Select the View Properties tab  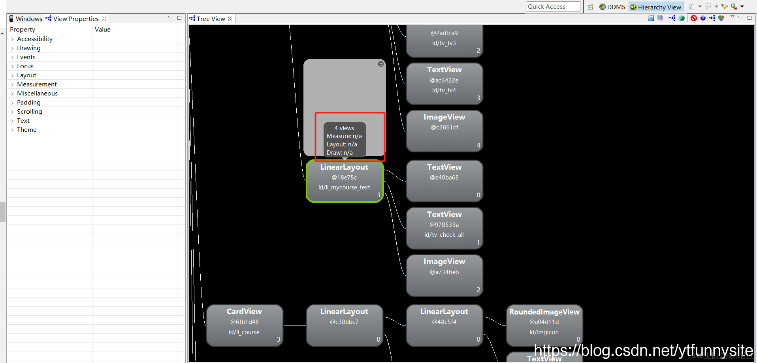tap(76, 19)
